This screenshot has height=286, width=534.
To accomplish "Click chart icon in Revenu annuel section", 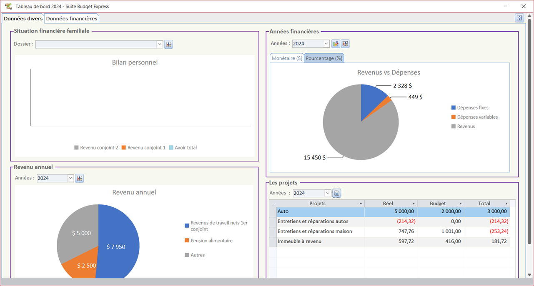I will pyautogui.click(x=79, y=178).
